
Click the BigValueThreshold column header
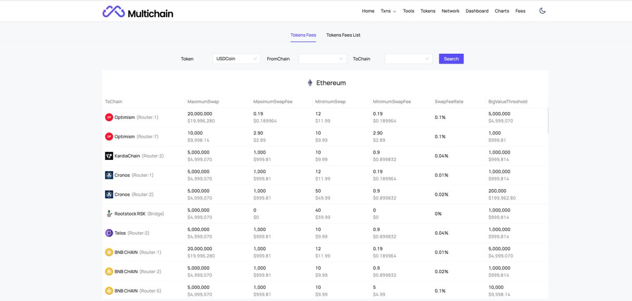point(508,102)
